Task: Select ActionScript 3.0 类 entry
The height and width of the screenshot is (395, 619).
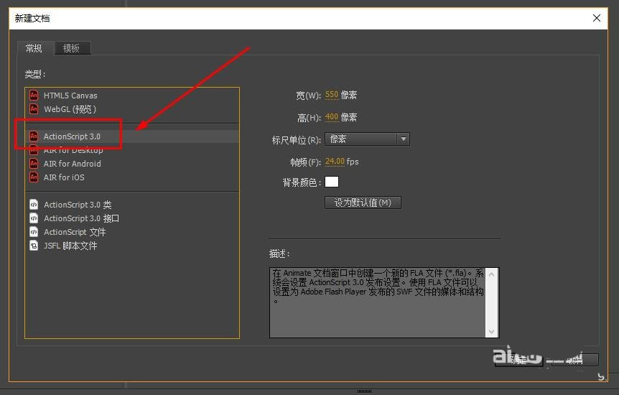Action: (132, 205)
